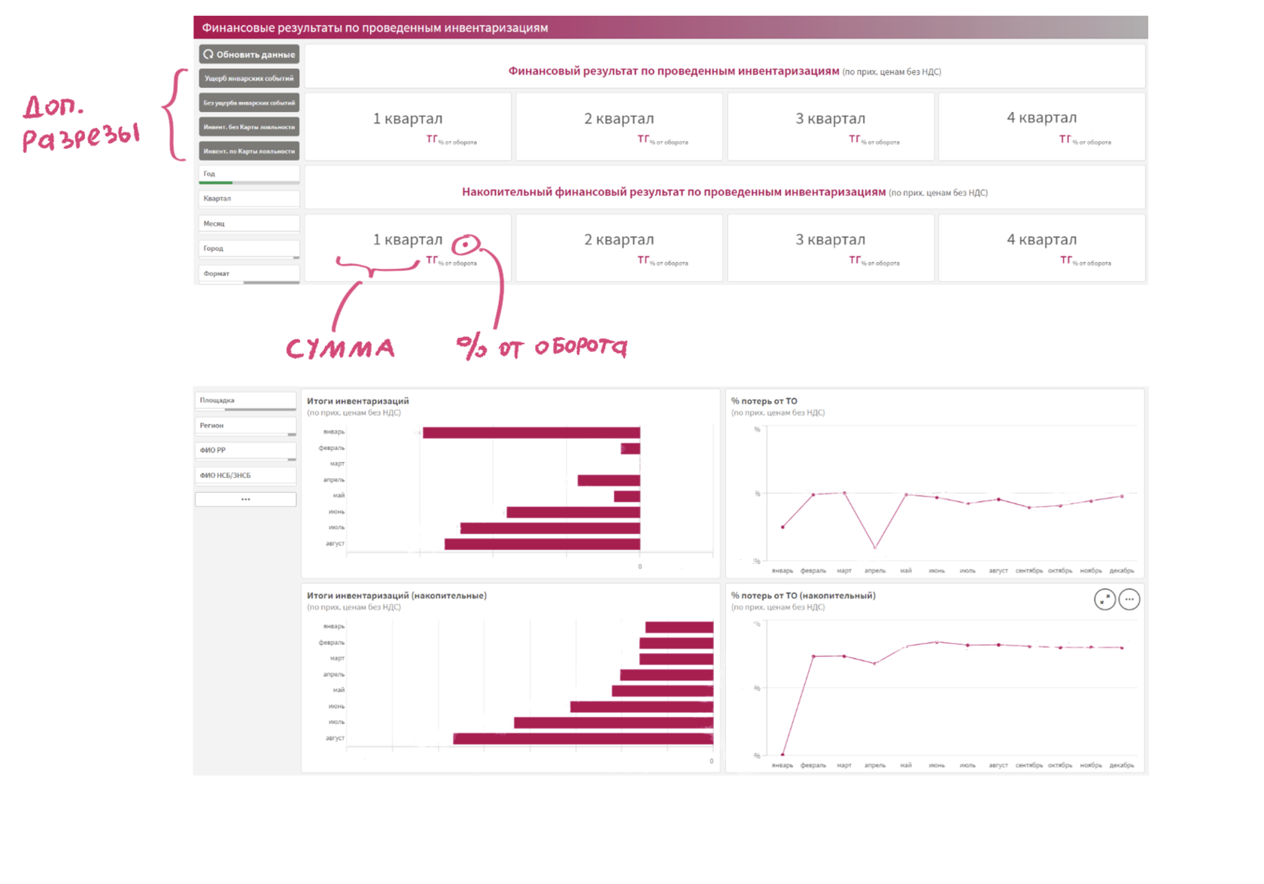Click the 'июль' bar in 'Итоги инвентаризаций' chart

[x=550, y=528]
